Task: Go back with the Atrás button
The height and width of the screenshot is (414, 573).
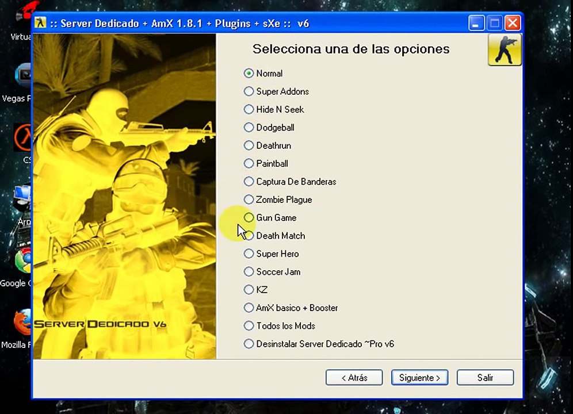Action: pos(354,377)
